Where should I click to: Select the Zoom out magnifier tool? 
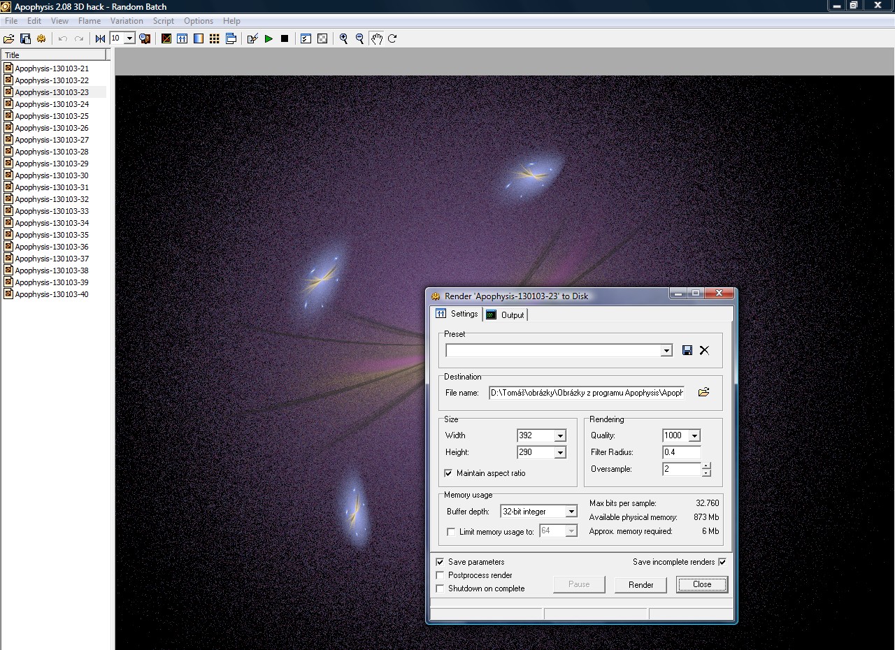tap(359, 38)
